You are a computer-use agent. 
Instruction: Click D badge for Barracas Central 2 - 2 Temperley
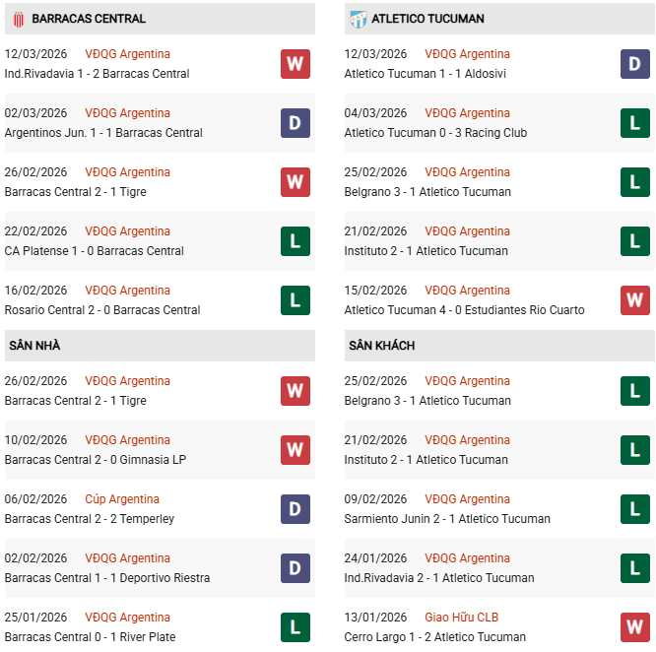pyautogui.click(x=295, y=509)
